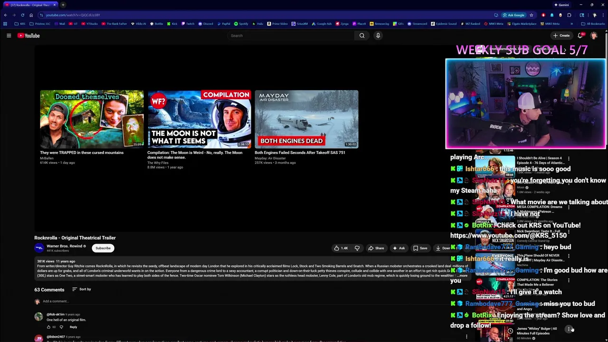Viewport: 608px width, 342px height.
Task: Share the Rocknrolla trailer
Action: pyautogui.click(x=376, y=248)
